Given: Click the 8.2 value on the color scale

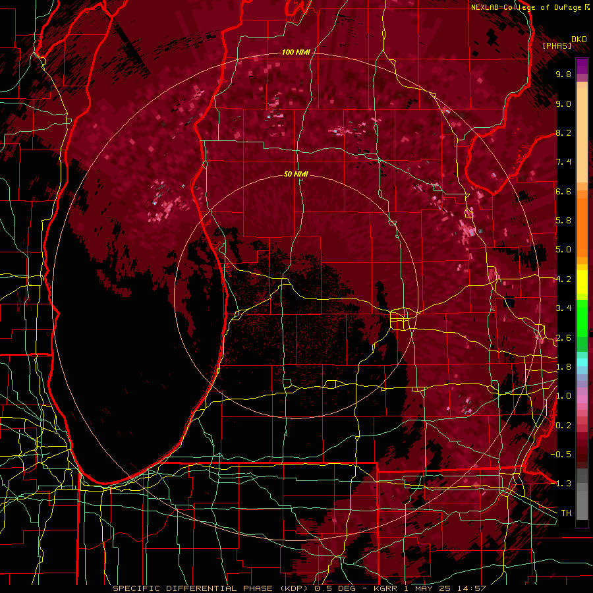Looking at the screenshot, I should tap(563, 132).
